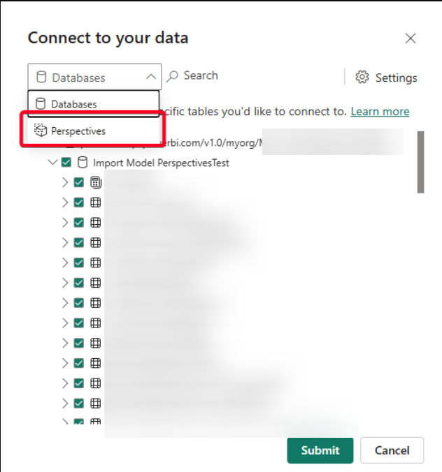442x472 pixels.
Task: Close the Connect to your data dialog
Action: [411, 38]
